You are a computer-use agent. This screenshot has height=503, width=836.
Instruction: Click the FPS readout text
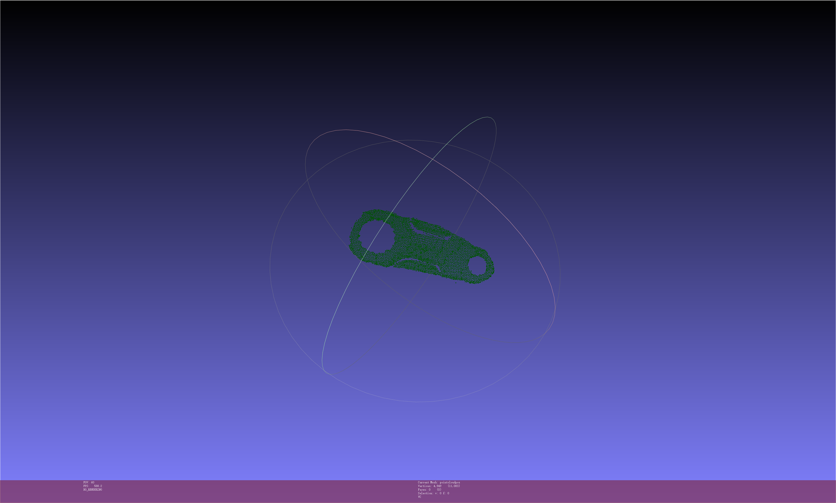click(x=93, y=486)
